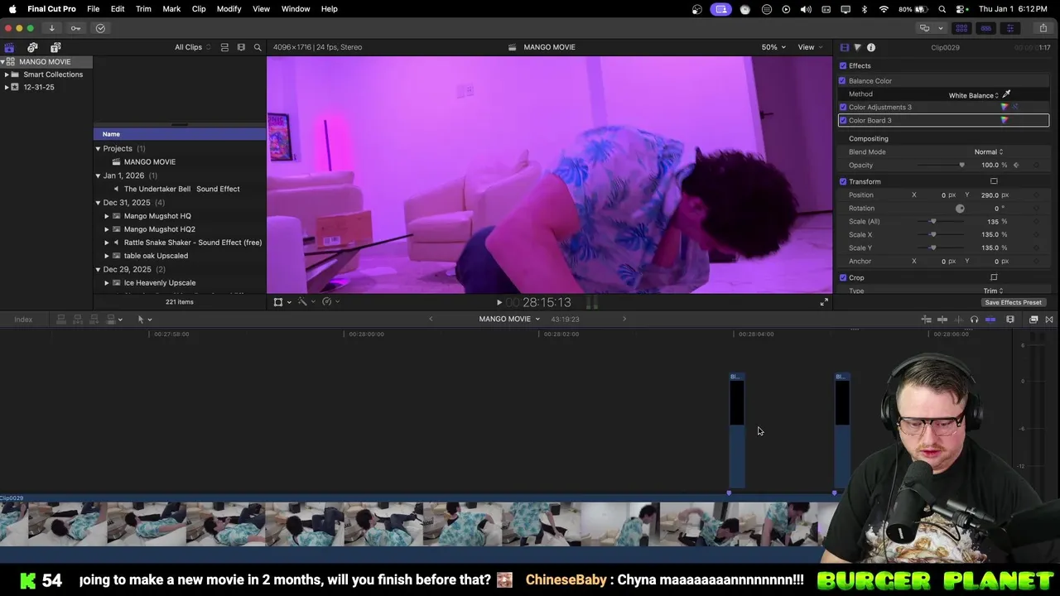The height and width of the screenshot is (596, 1060).
Task: Play video with the viewer play button
Action: (x=499, y=302)
